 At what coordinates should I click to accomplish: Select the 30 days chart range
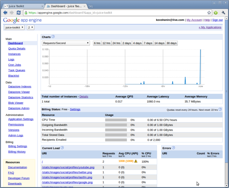(171, 43)
